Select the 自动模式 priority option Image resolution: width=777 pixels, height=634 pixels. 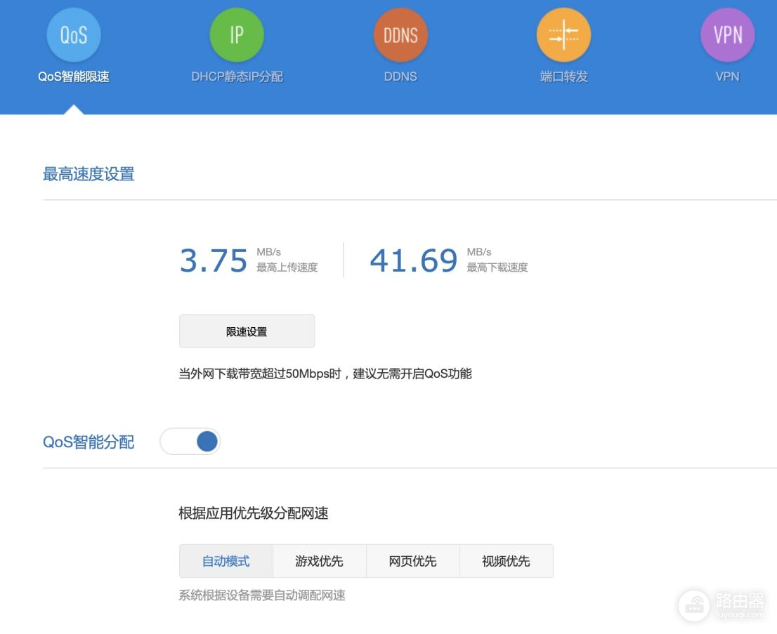(x=226, y=561)
